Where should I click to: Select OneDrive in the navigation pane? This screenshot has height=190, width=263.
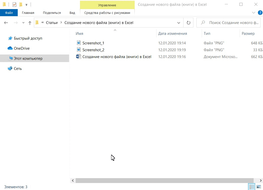coord(22,48)
